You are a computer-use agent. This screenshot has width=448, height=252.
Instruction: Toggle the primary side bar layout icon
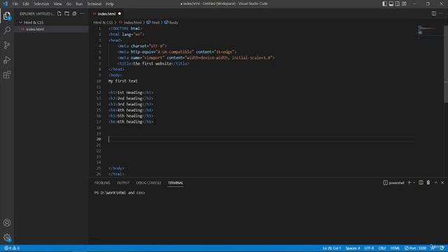[x=384, y=3]
